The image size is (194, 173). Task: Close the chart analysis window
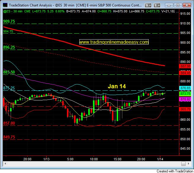(x=187, y=5)
